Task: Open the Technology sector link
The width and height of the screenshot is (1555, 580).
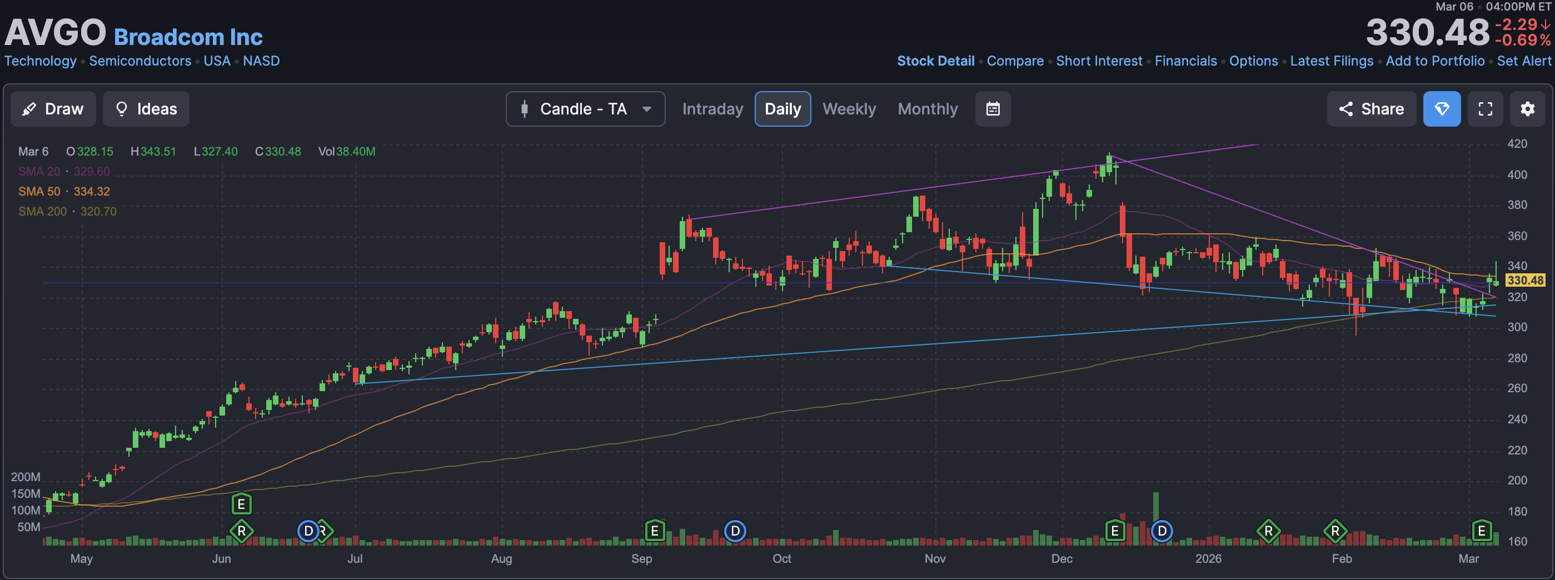Action: [x=41, y=61]
